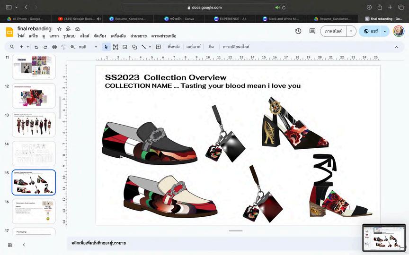Click the print icon in toolbar

pos(54,47)
